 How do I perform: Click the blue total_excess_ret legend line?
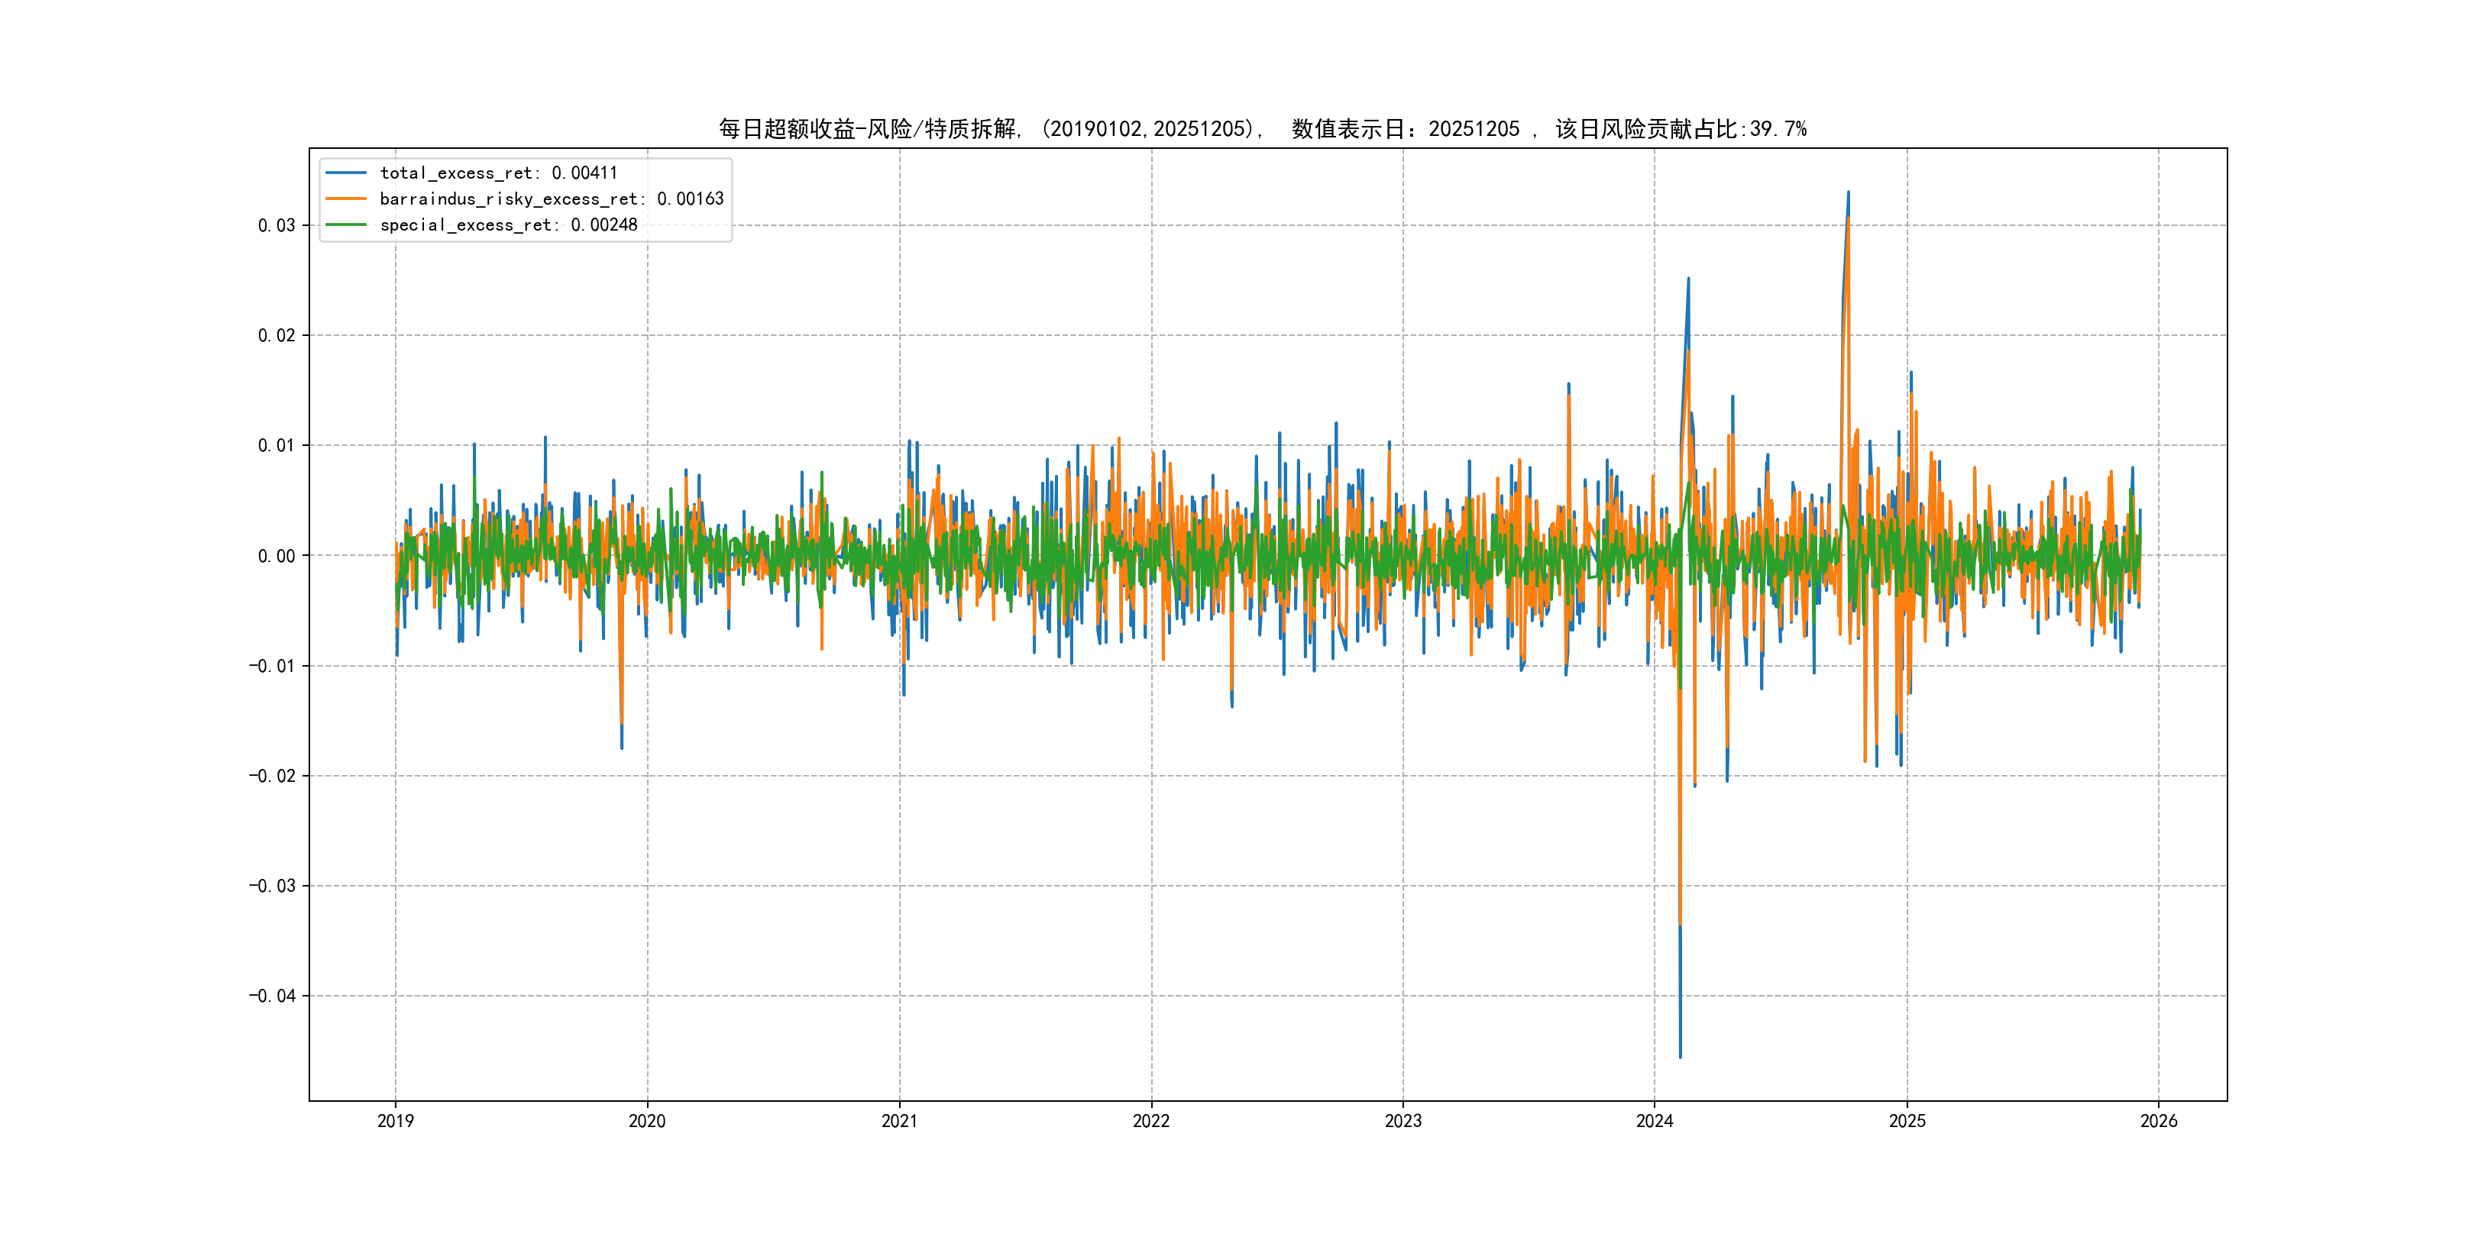(x=346, y=173)
